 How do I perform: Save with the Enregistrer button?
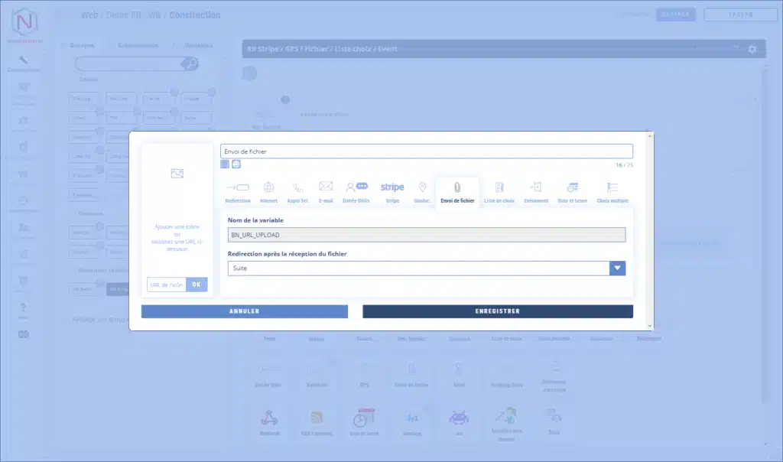coord(497,311)
